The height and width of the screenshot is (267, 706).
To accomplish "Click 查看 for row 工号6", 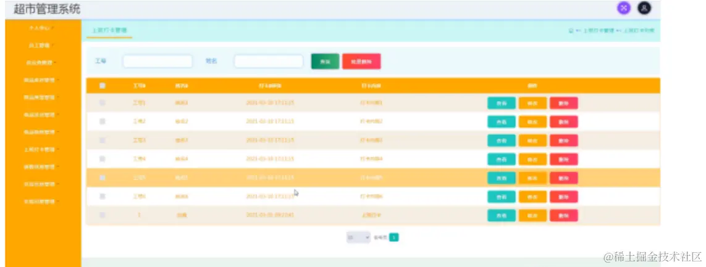I will 501,197.
